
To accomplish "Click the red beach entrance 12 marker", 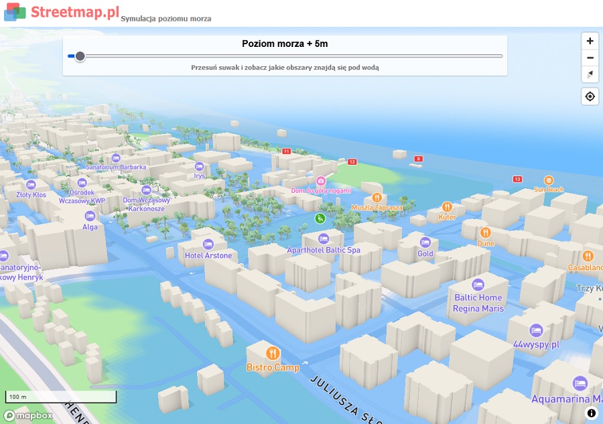I will [352, 161].
